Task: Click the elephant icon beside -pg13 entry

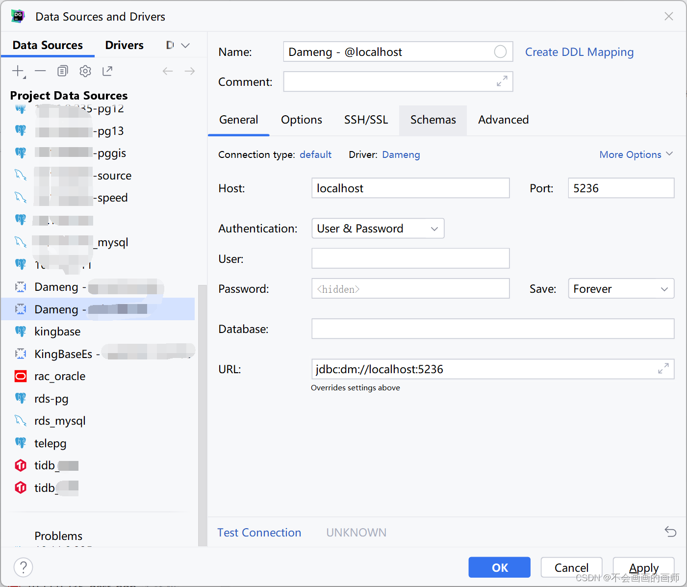Action: coord(21,130)
